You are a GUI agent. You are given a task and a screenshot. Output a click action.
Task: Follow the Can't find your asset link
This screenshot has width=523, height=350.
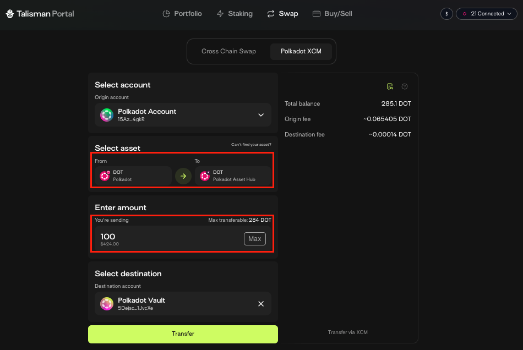pyautogui.click(x=251, y=144)
